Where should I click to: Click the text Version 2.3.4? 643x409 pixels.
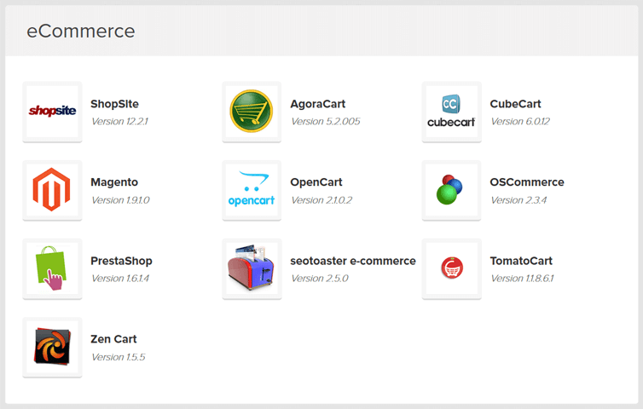[x=518, y=200]
